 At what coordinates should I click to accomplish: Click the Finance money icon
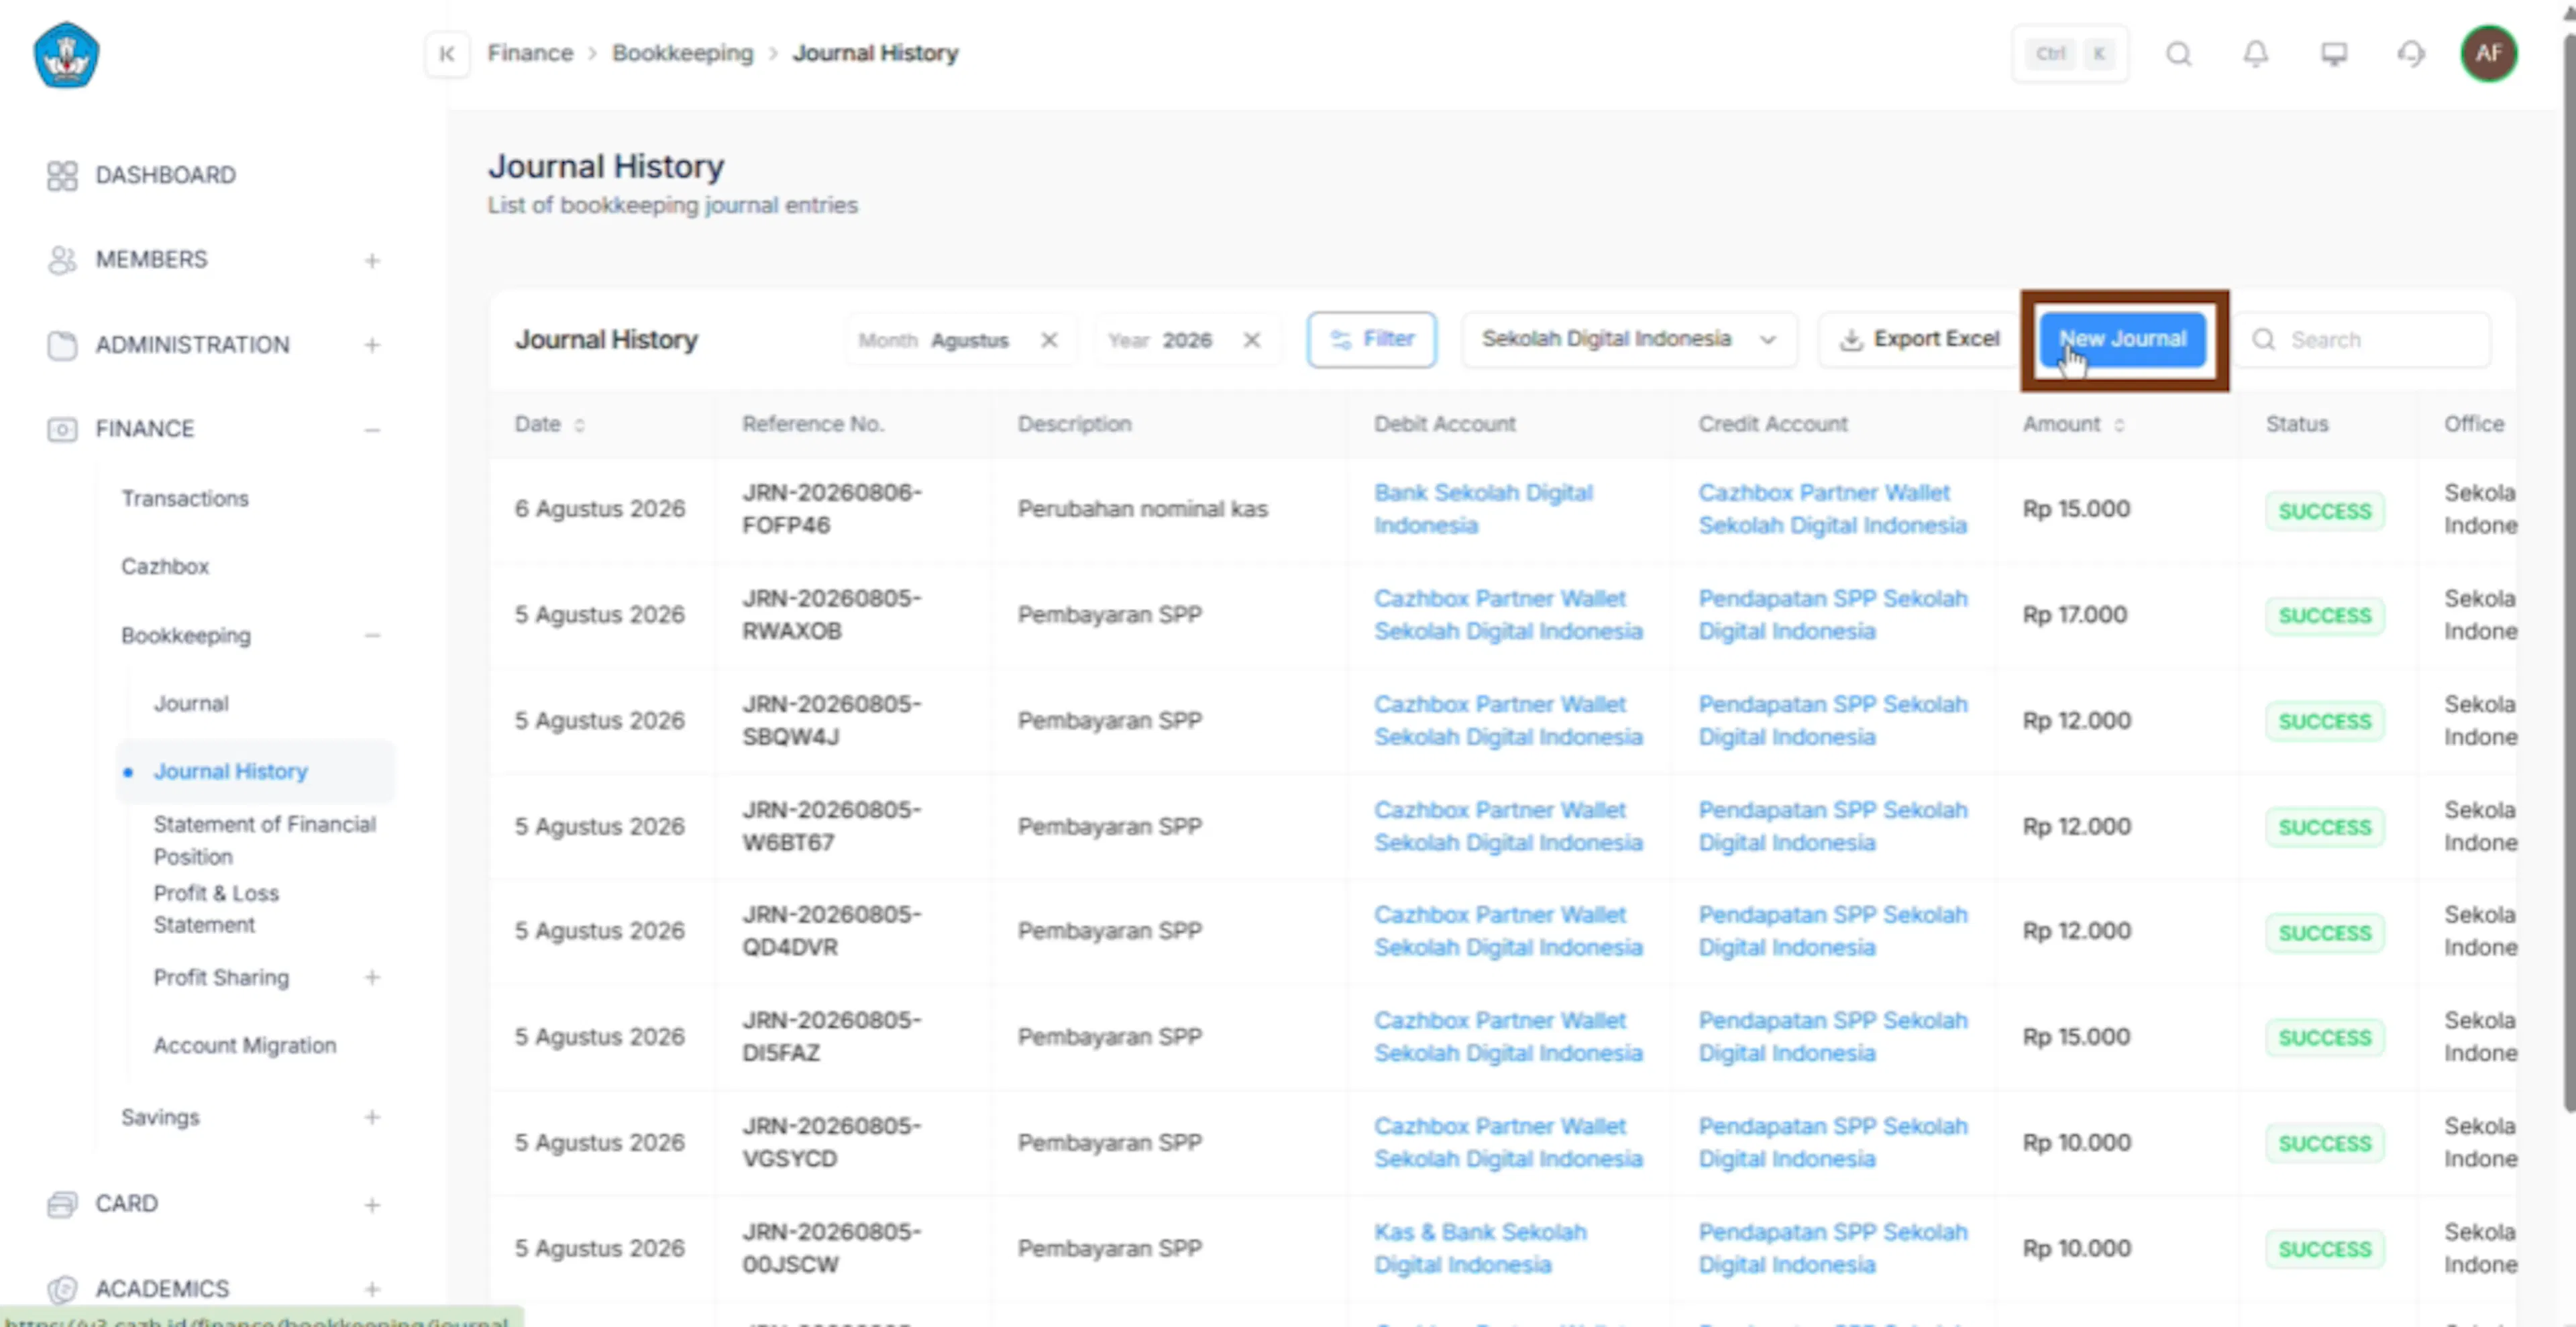tap(62, 429)
